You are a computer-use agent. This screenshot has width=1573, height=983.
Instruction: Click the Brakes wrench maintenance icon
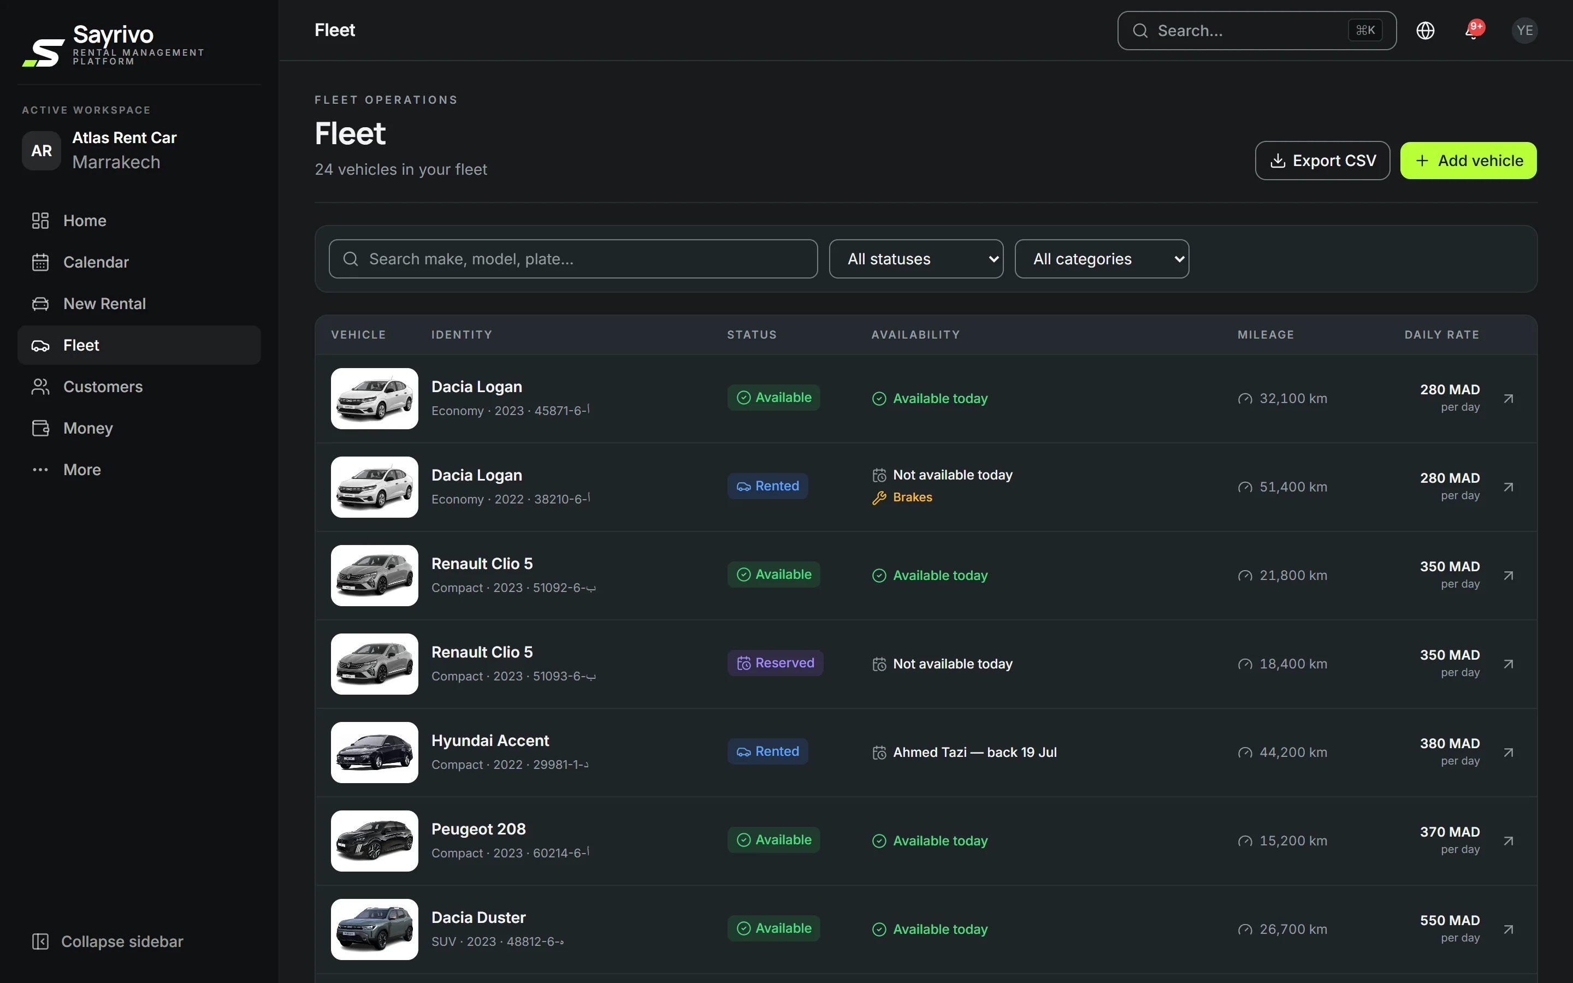coord(879,498)
